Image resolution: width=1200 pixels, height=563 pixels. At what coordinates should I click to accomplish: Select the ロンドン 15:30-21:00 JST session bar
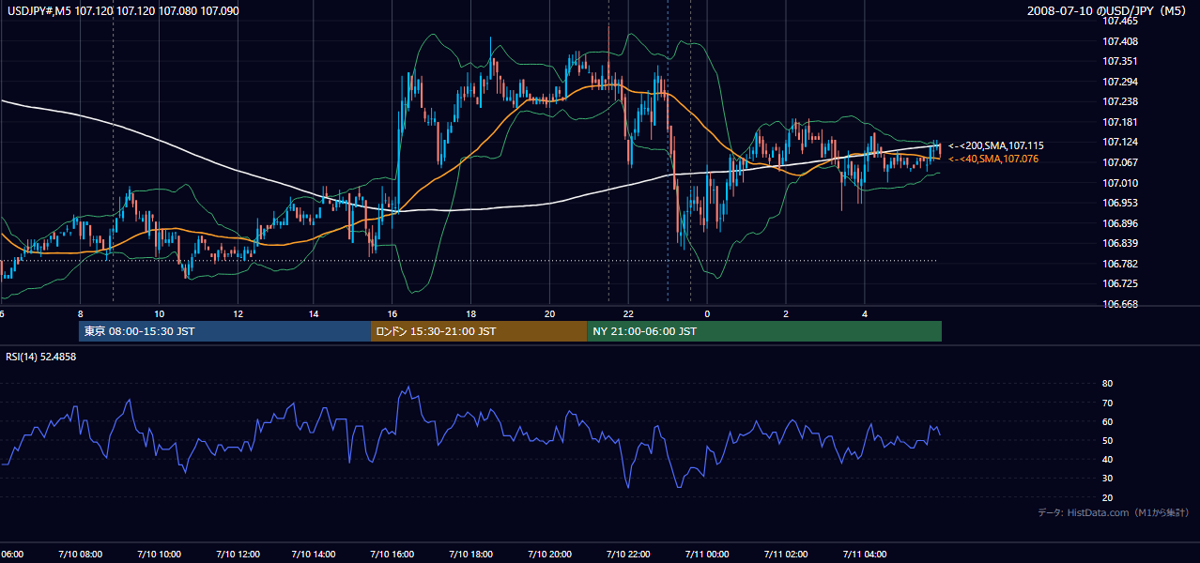coord(479,331)
